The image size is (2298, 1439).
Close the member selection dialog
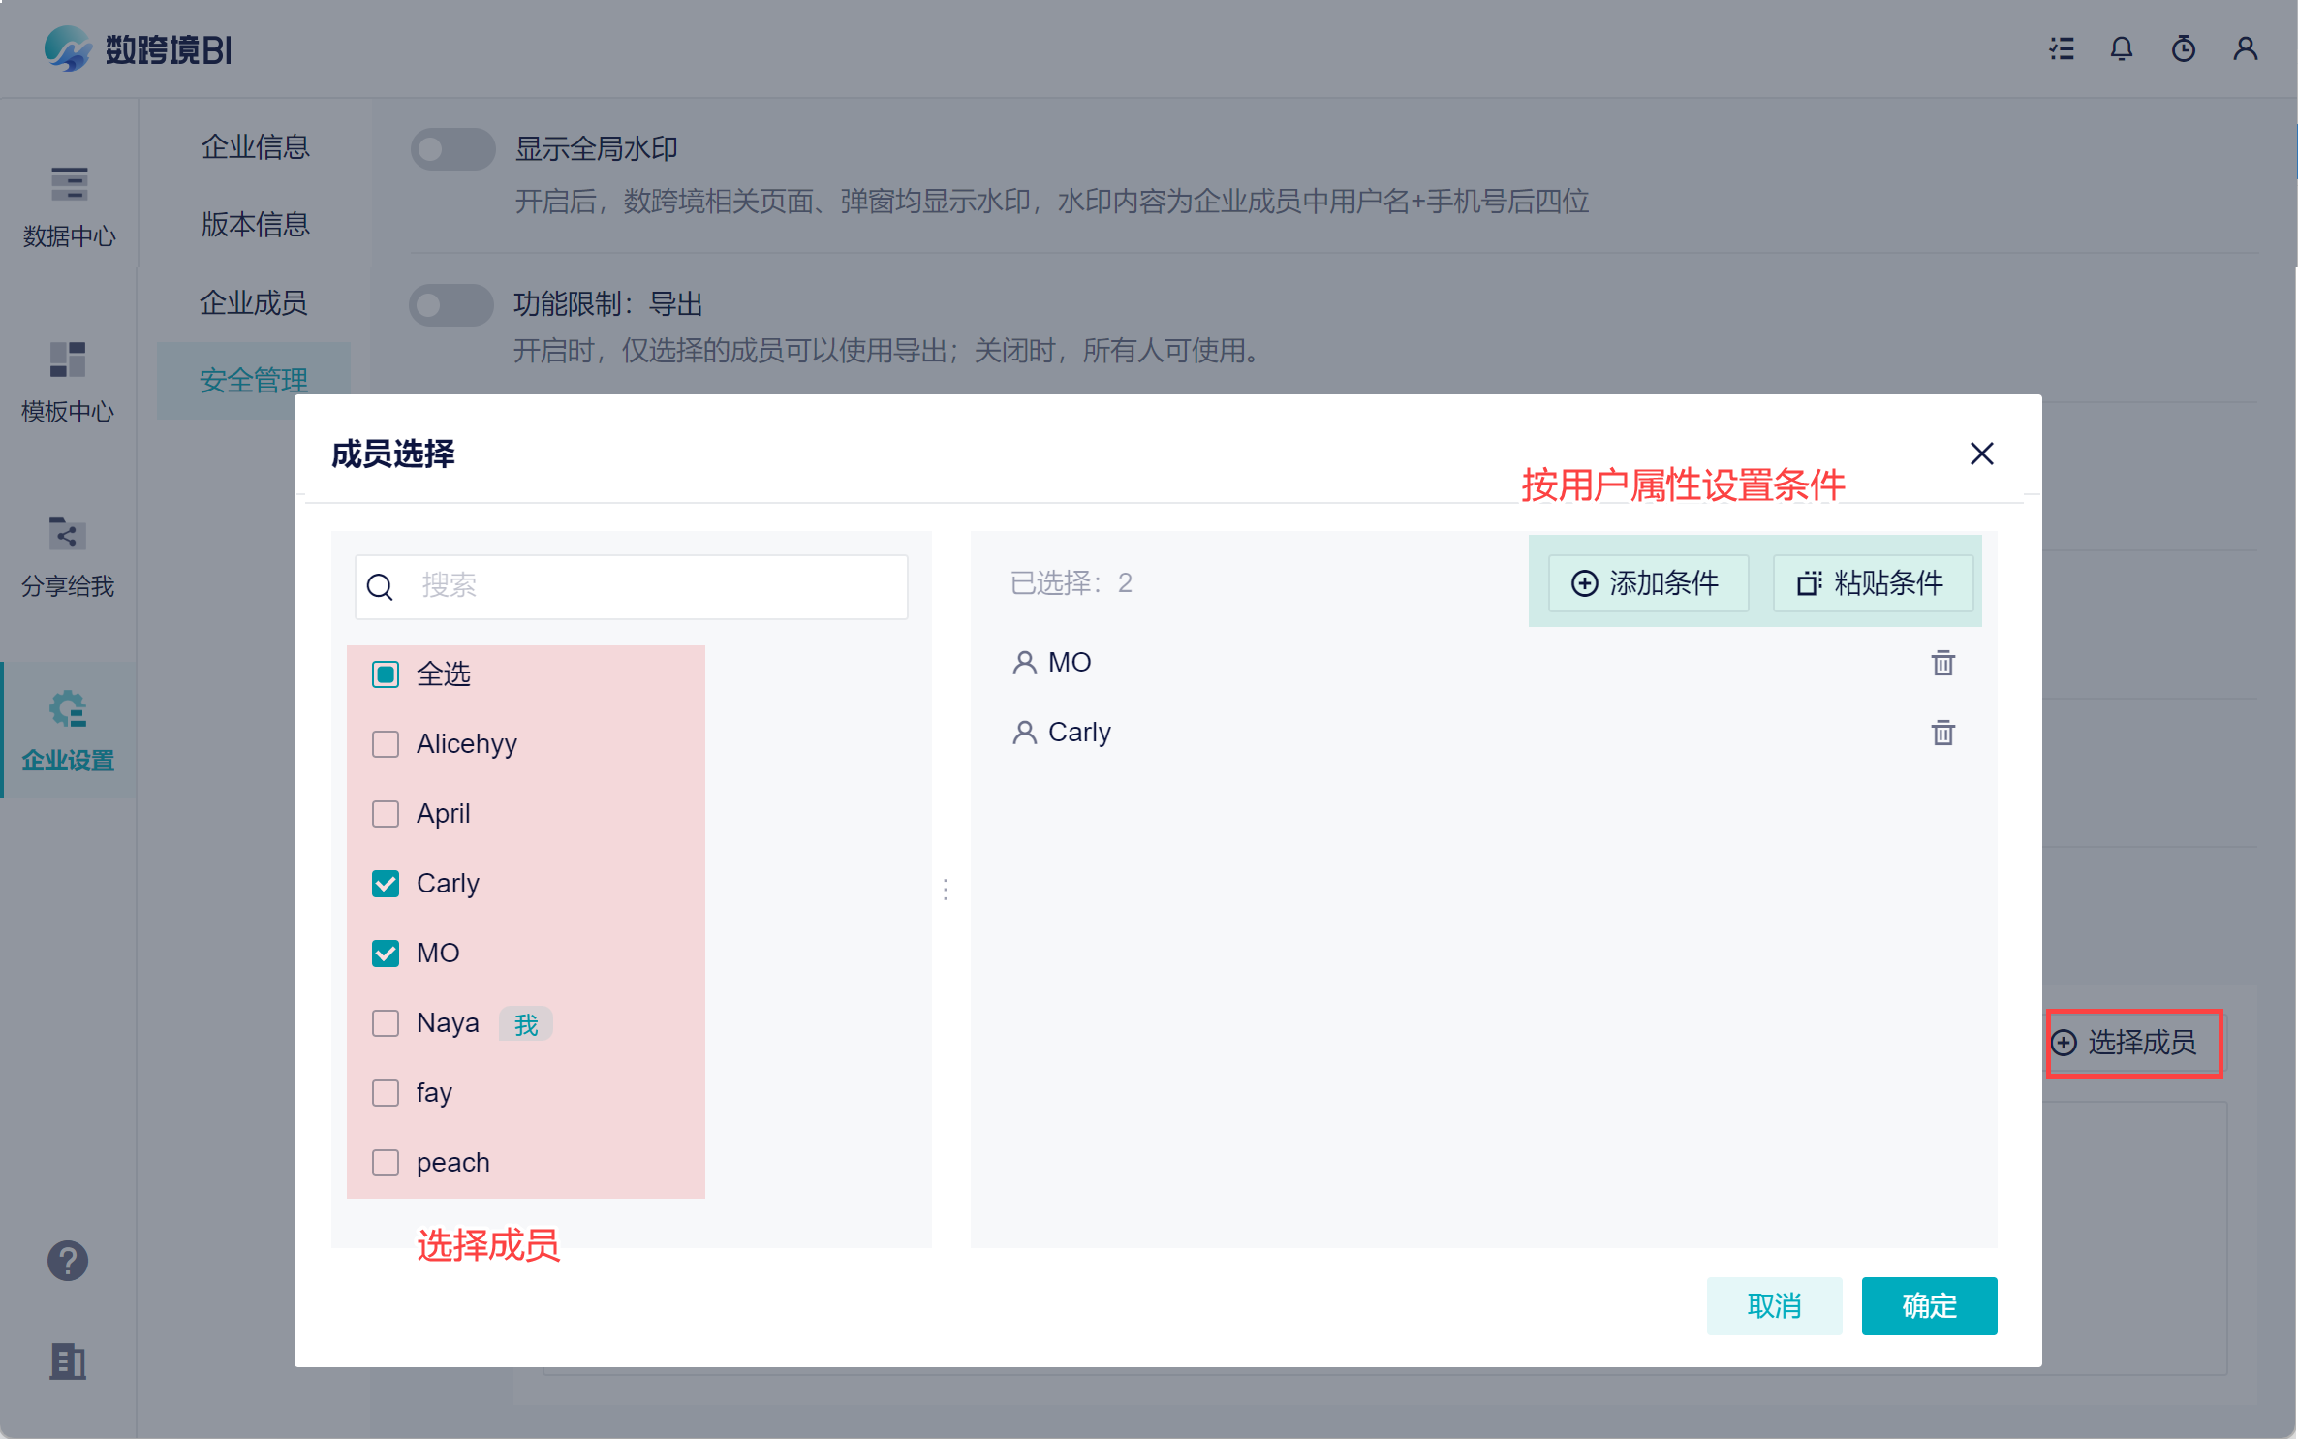(x=1981, y=454)
